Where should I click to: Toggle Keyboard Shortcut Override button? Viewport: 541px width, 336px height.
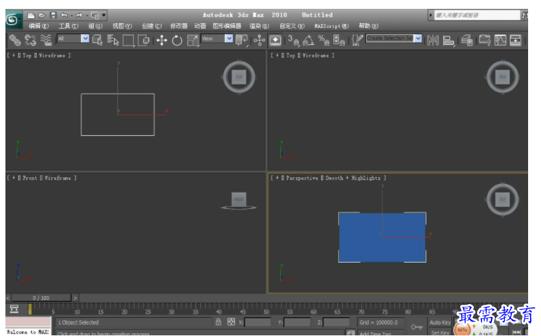[x=275, y=40]
